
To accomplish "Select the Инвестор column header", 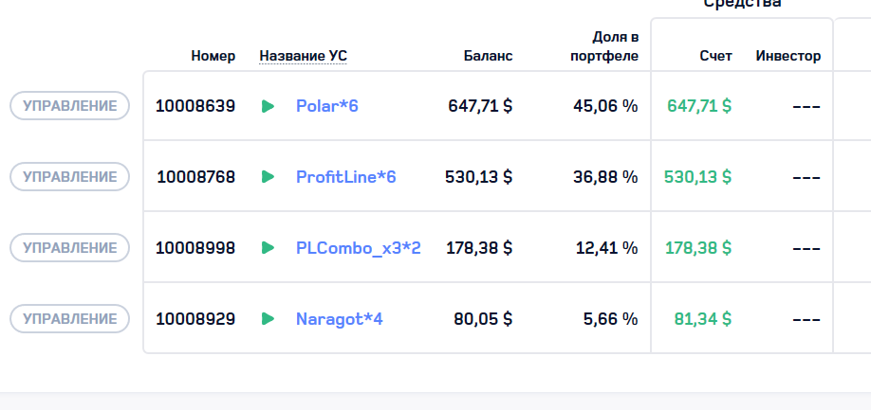I will pyautogui.click(x=788, y=56).
